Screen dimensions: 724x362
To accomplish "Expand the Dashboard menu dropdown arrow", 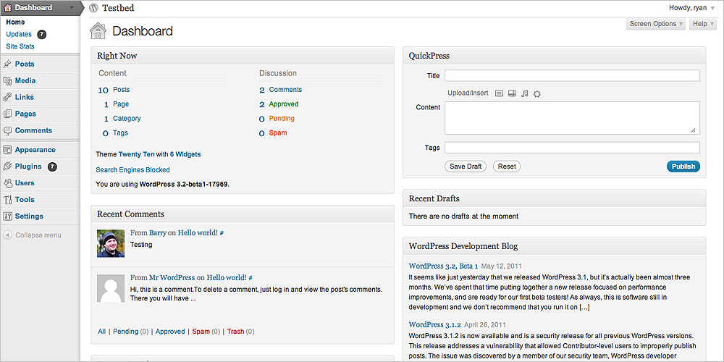I will (71, 8).
